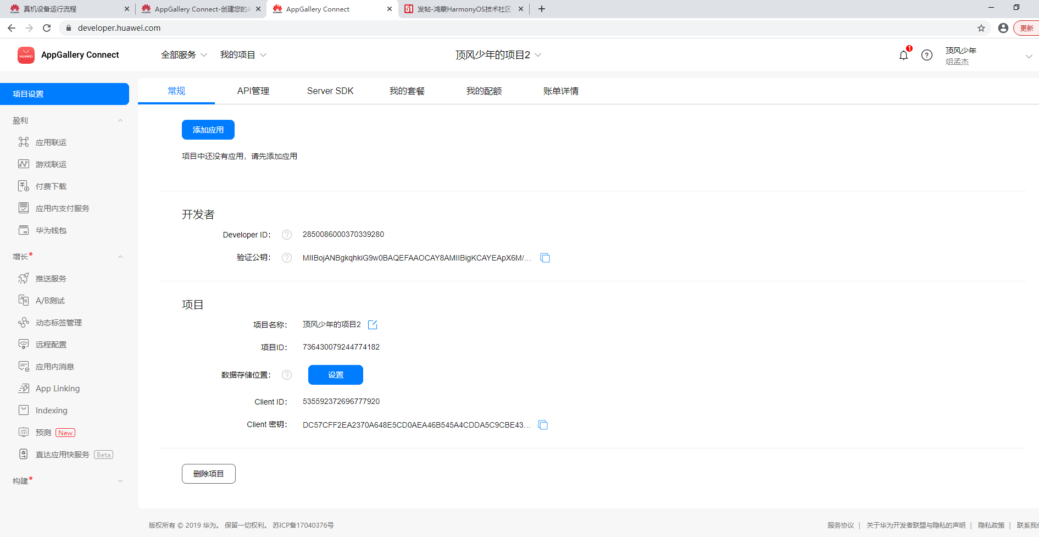
Task: Switch to the 常规 tab
Action: pos(176,91)
